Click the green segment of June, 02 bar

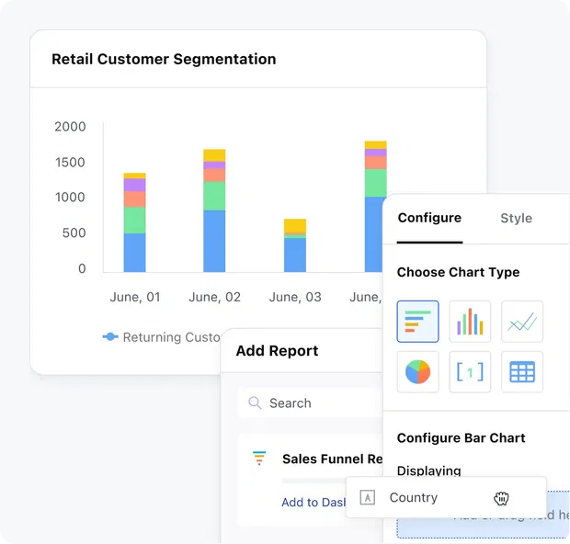[x=214, y=196]
